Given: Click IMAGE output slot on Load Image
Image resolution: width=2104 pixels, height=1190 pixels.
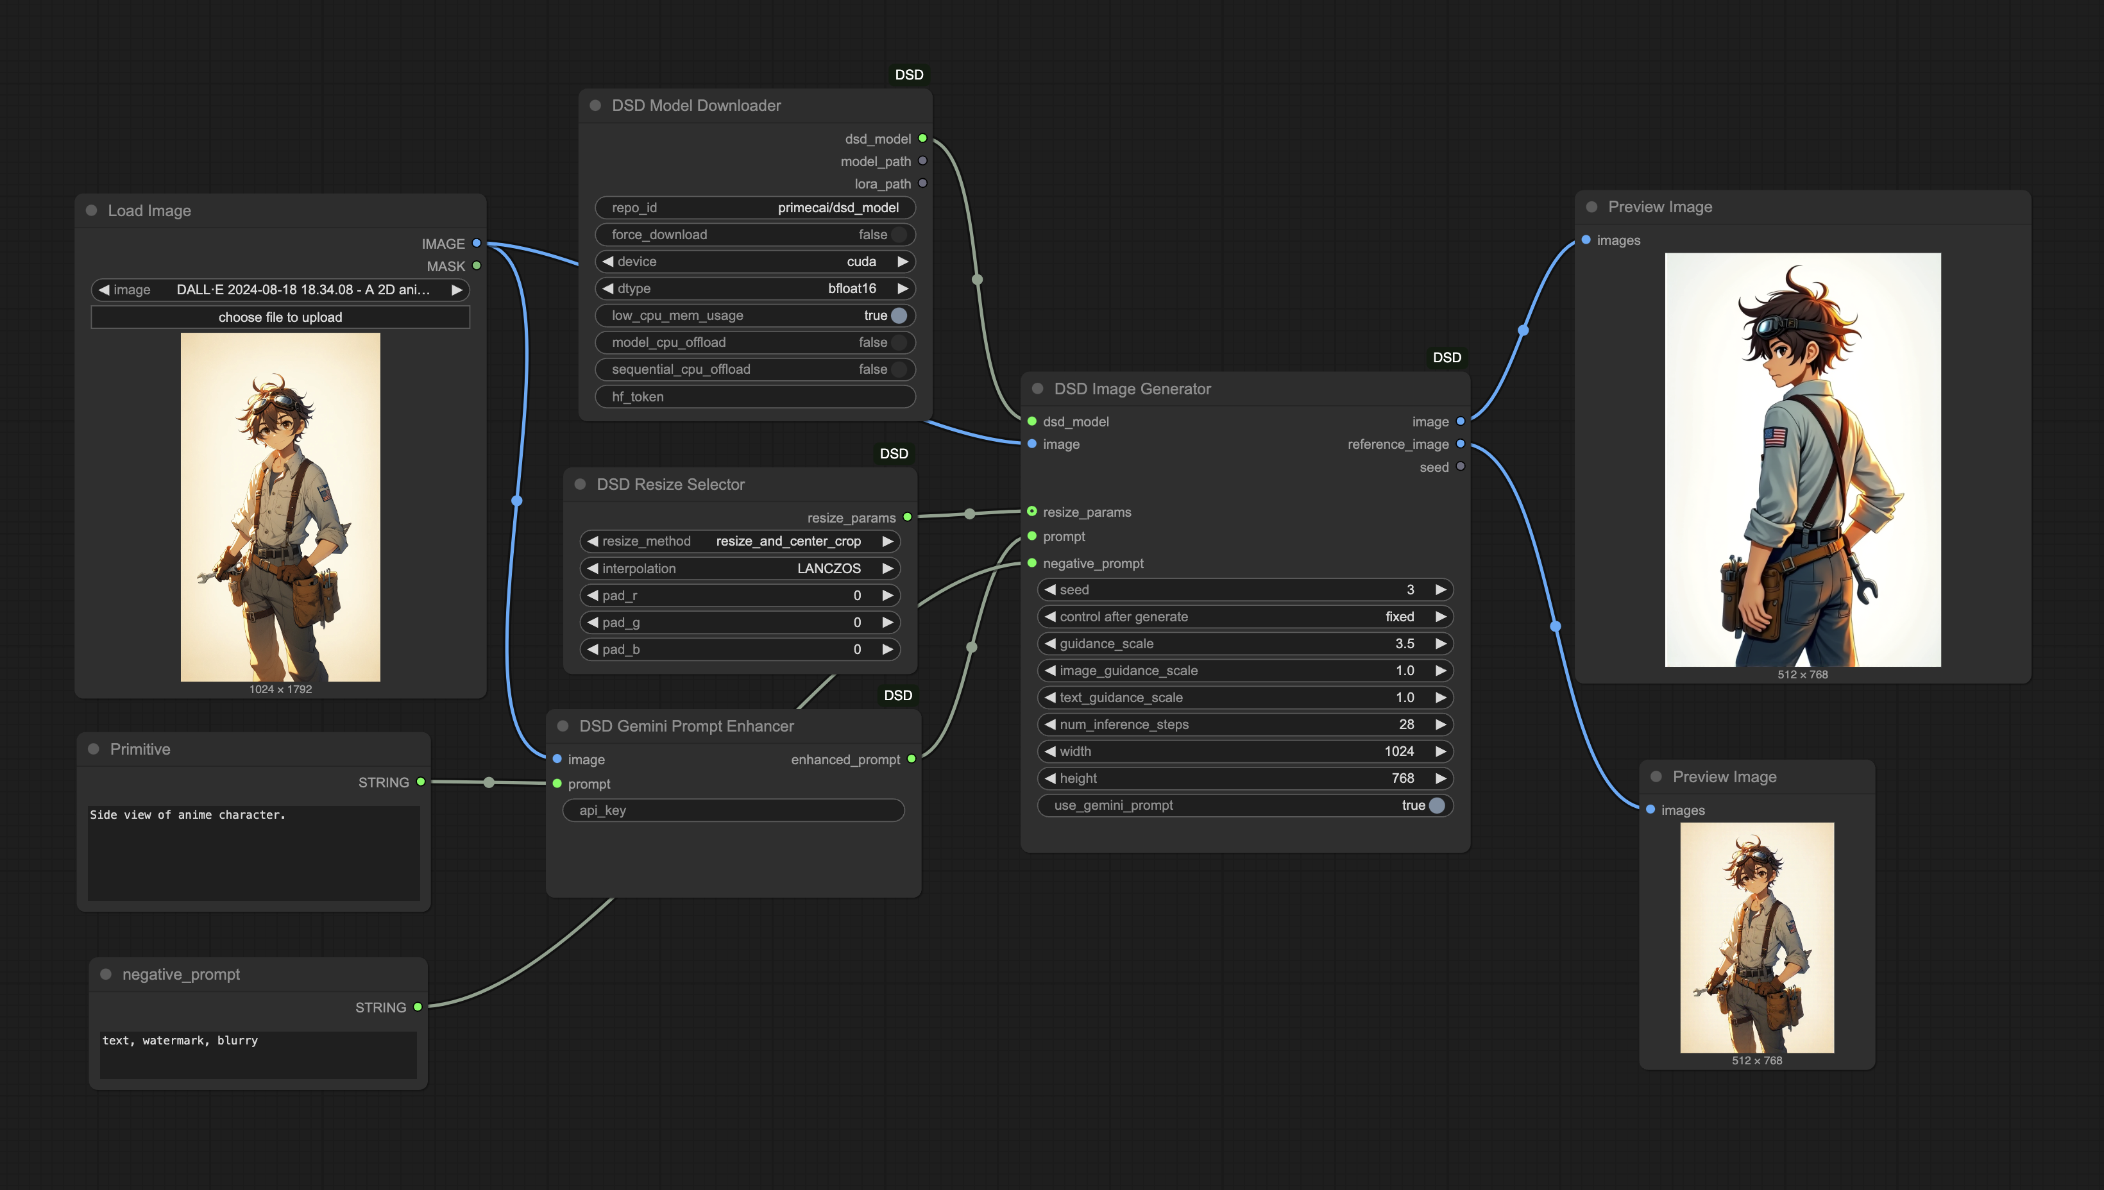Looking at the screenshot, I should 477,244.
